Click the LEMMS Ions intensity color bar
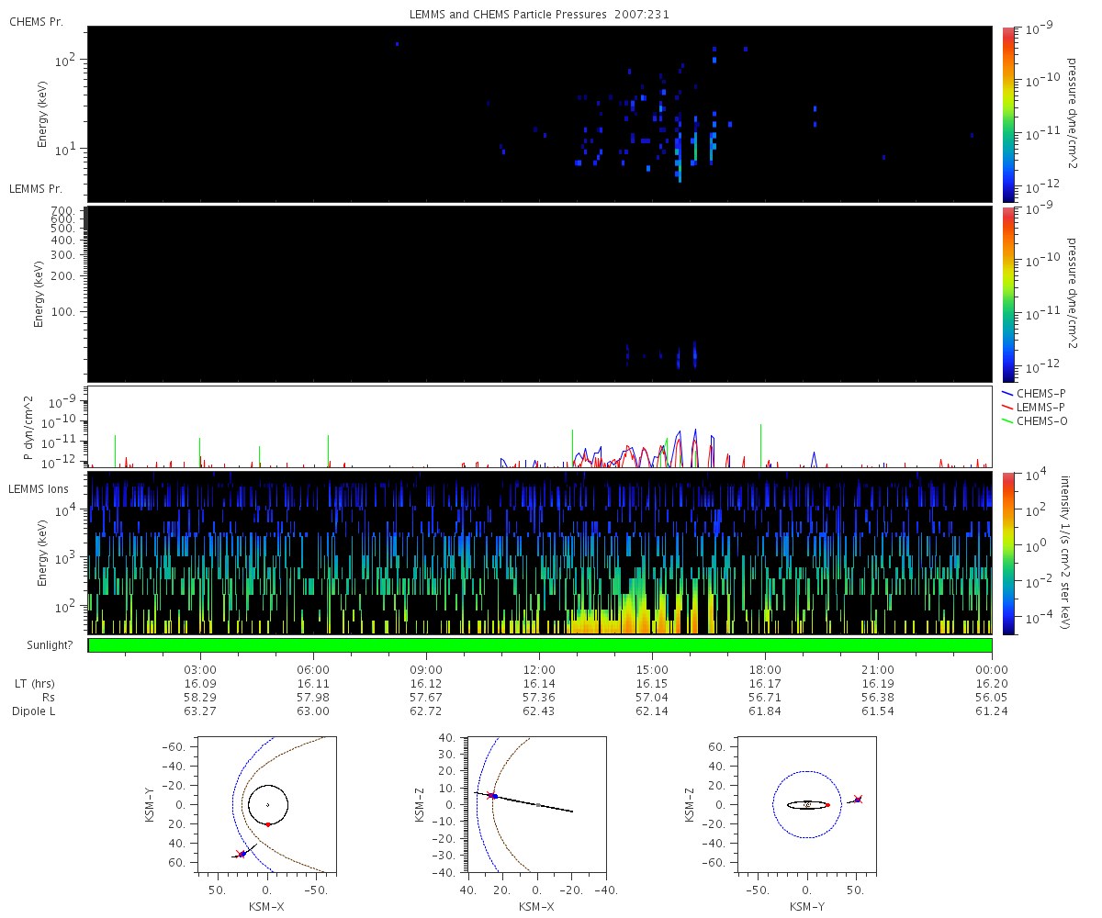Viewport: 1102px width, 918px height. [1007, 553]
